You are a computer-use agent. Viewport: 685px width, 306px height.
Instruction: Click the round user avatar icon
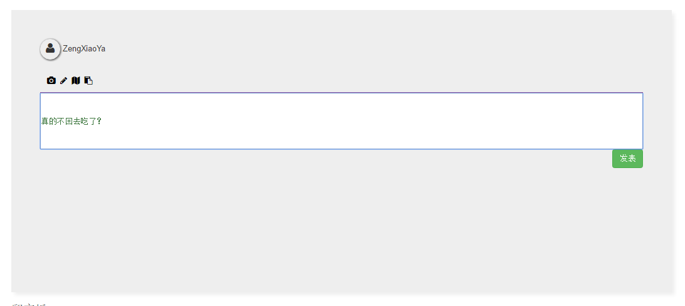(50, 49)
